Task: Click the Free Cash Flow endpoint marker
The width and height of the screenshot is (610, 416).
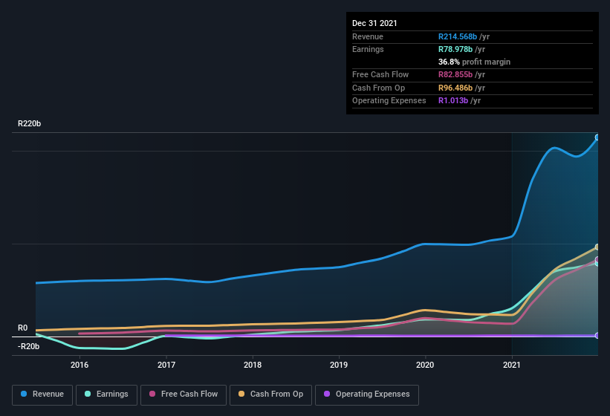Action: click(597, 259)
